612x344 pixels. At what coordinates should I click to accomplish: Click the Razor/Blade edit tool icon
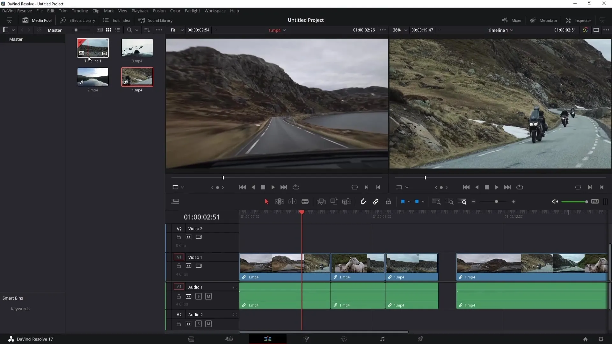point(306,202)
